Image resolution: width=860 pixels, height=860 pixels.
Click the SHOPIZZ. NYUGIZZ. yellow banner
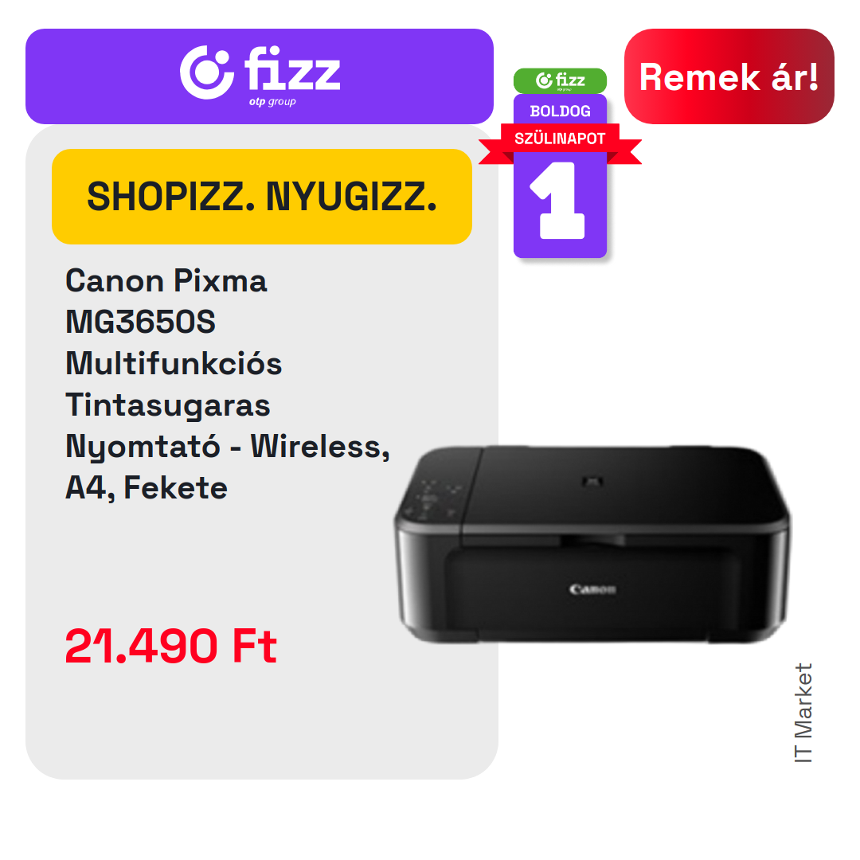click(262, 197)
